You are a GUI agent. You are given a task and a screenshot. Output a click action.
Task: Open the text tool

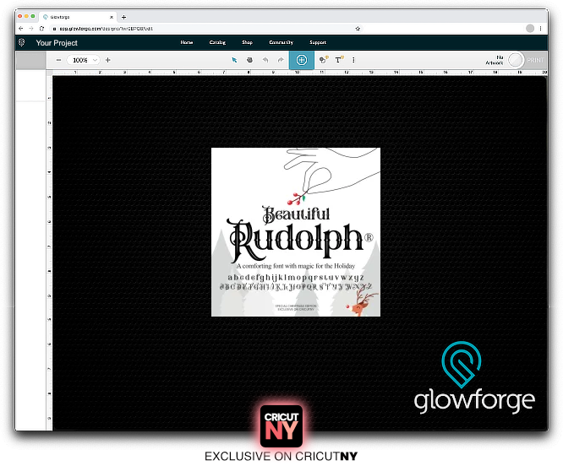[x=339, y=60]
